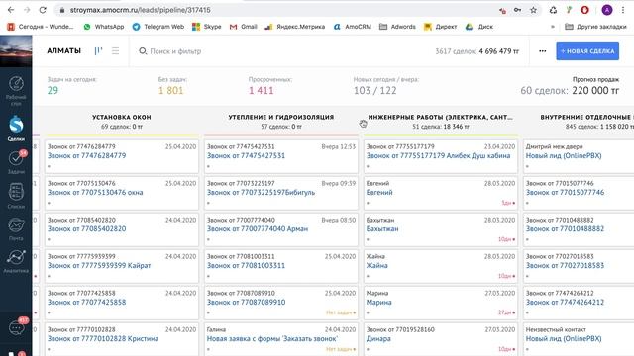
Task: Open deal Марина
Action: point(378,303)
